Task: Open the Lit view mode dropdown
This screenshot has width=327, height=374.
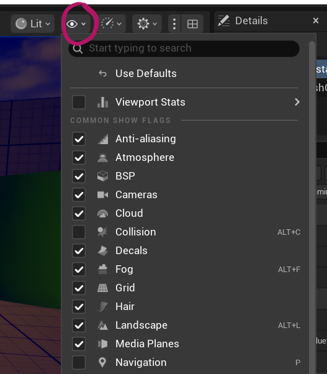Action: point(33,24)
